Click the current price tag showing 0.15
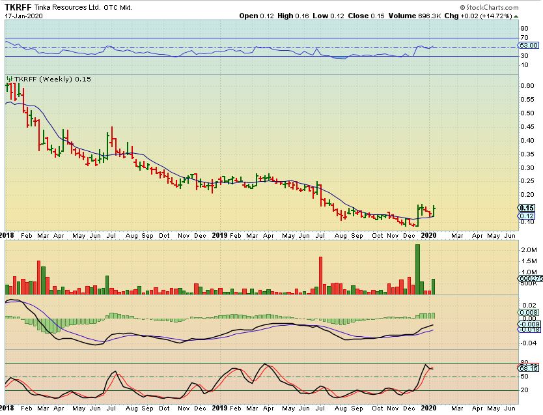 [527, 208]
